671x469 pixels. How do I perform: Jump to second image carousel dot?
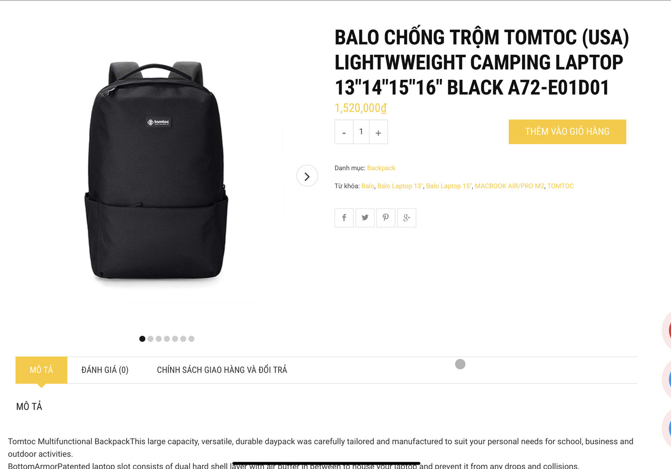point(150,339)
